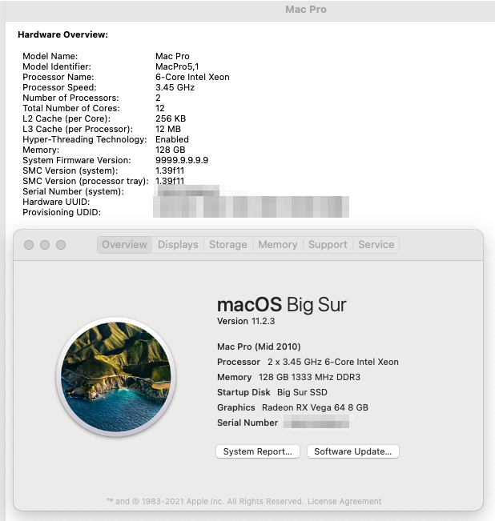
Task: Click the Number of Processors value 2
Action: coord(158,98)
